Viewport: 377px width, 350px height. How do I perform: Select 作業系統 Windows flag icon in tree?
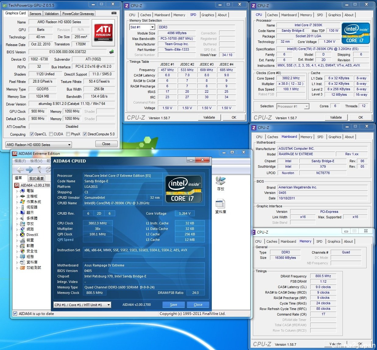(22, 202)
